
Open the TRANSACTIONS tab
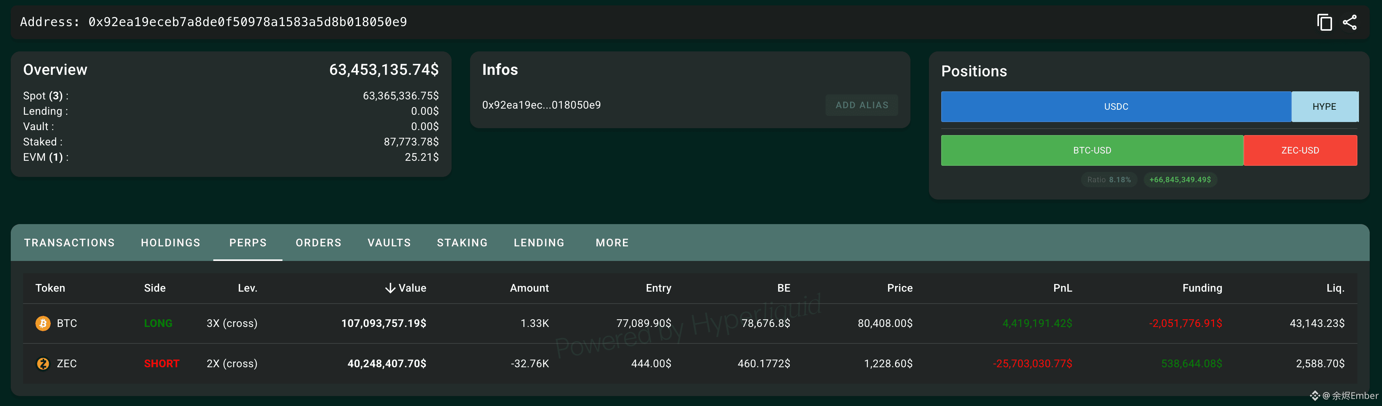pos(69,243)
